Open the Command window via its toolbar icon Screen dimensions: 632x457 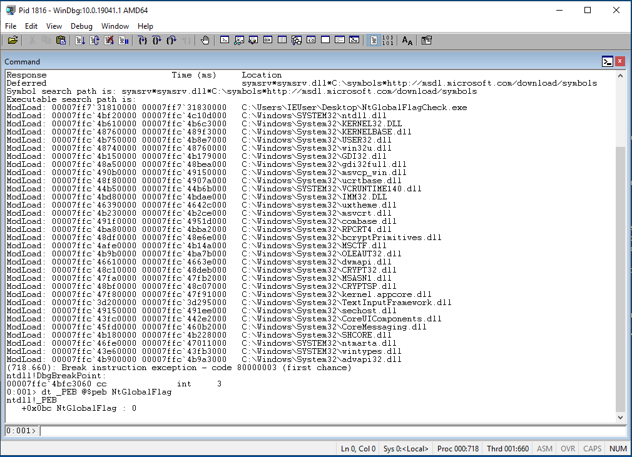coord(225,40)
